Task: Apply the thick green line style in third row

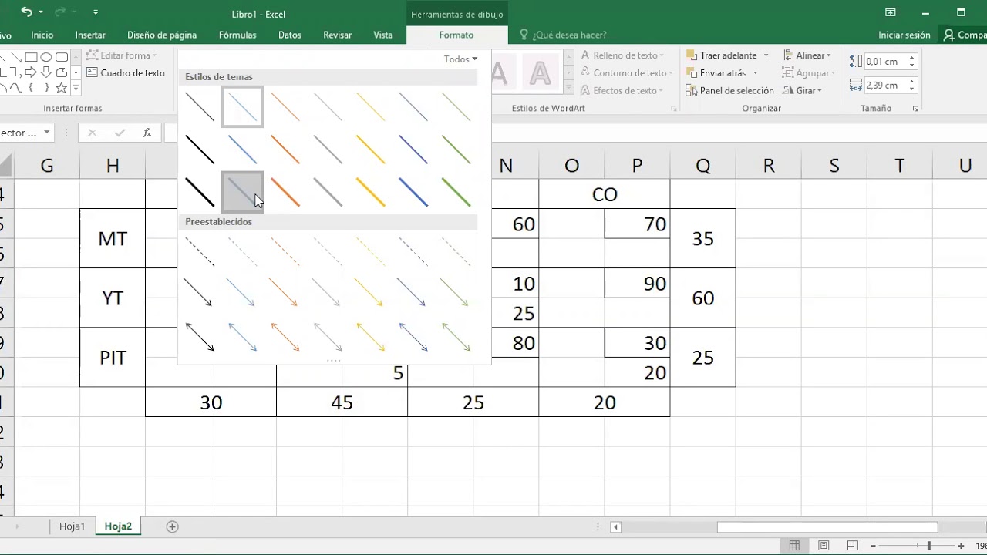Action: (456, 192)
